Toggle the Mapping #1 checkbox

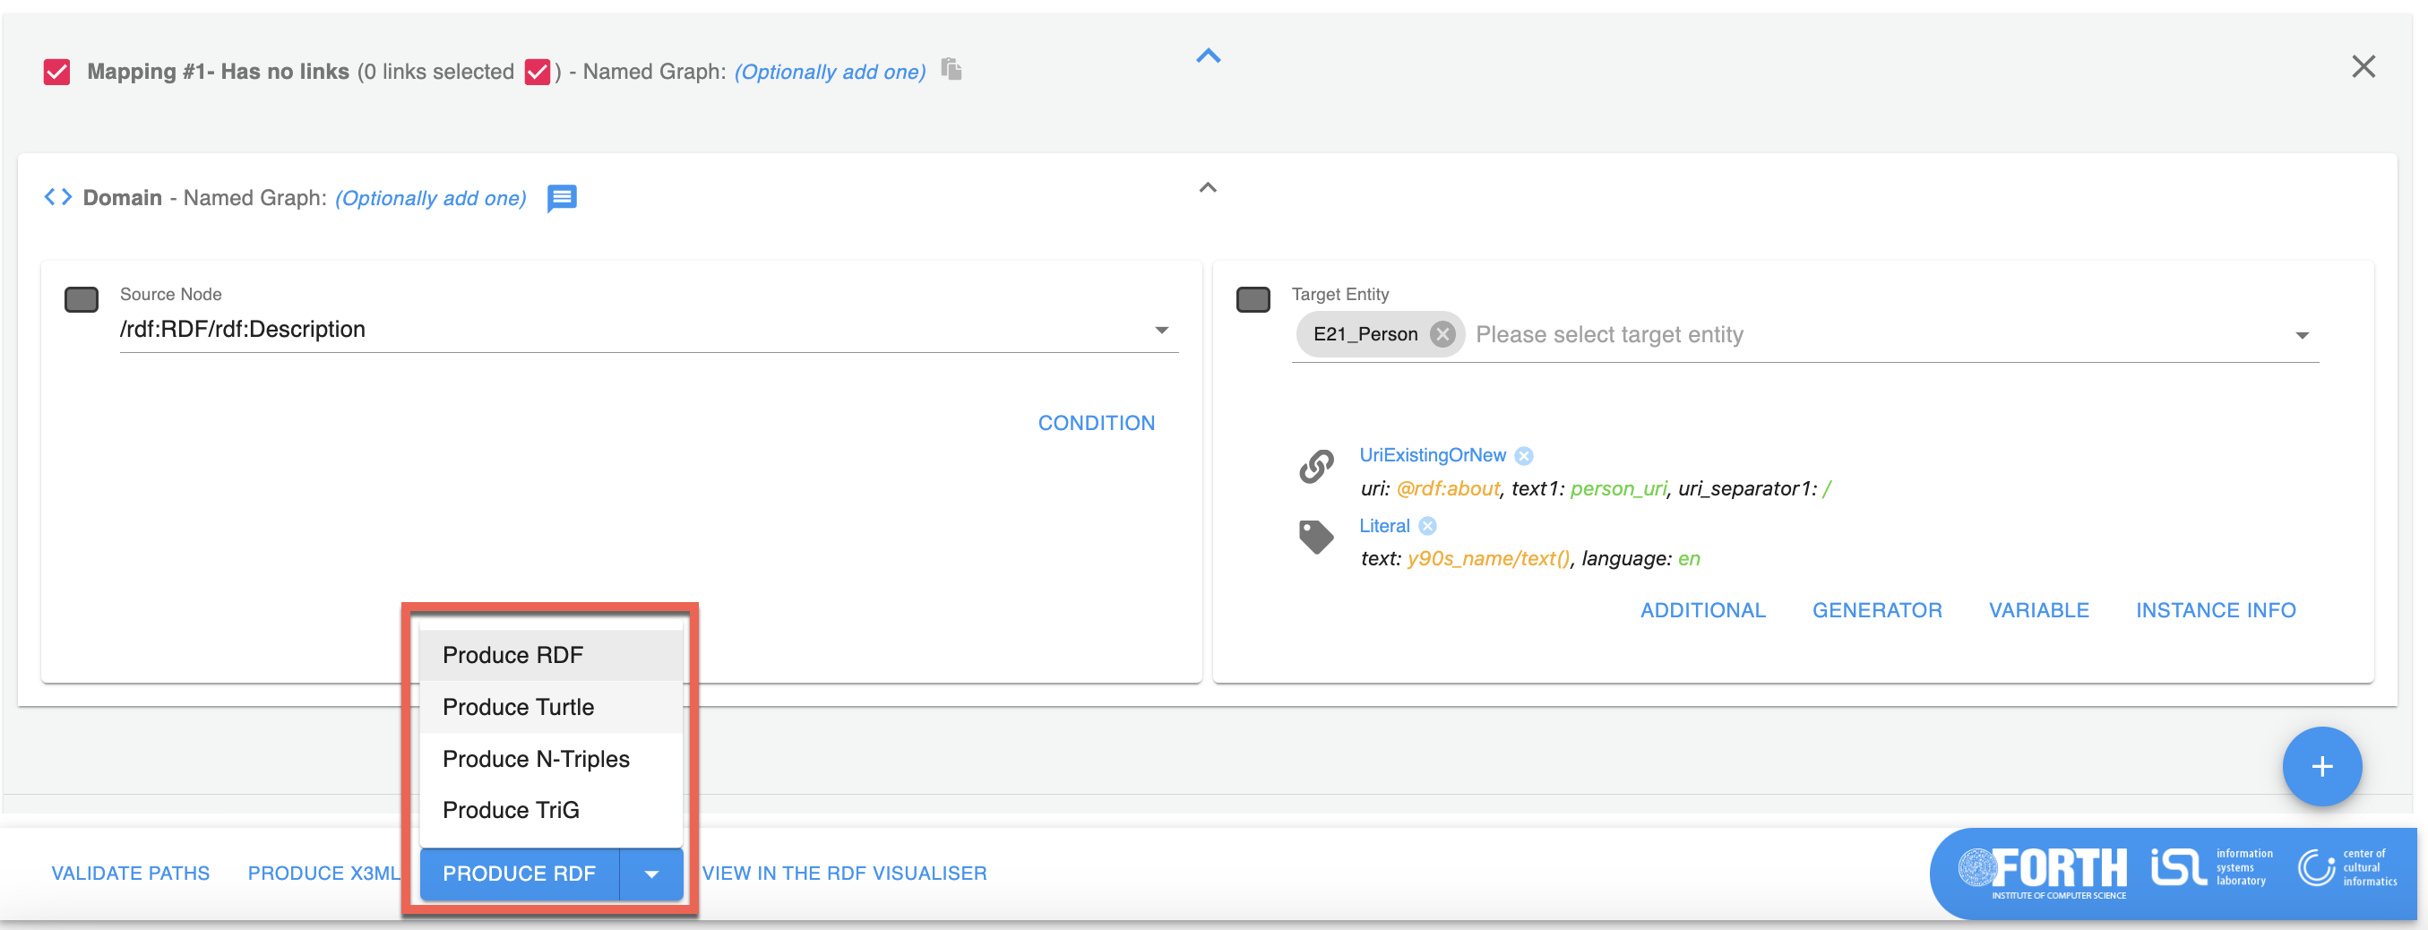[56, 72]
